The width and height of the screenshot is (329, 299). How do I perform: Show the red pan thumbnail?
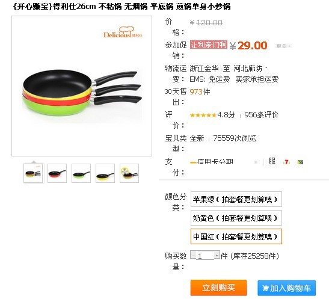[x=57, y=173]
